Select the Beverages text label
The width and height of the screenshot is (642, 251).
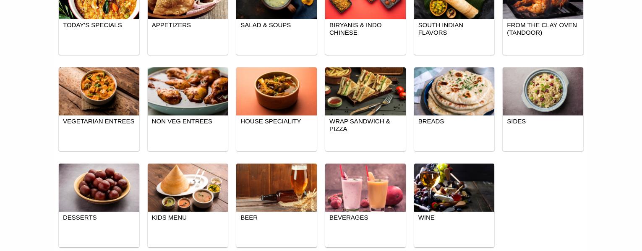(349, 218)
